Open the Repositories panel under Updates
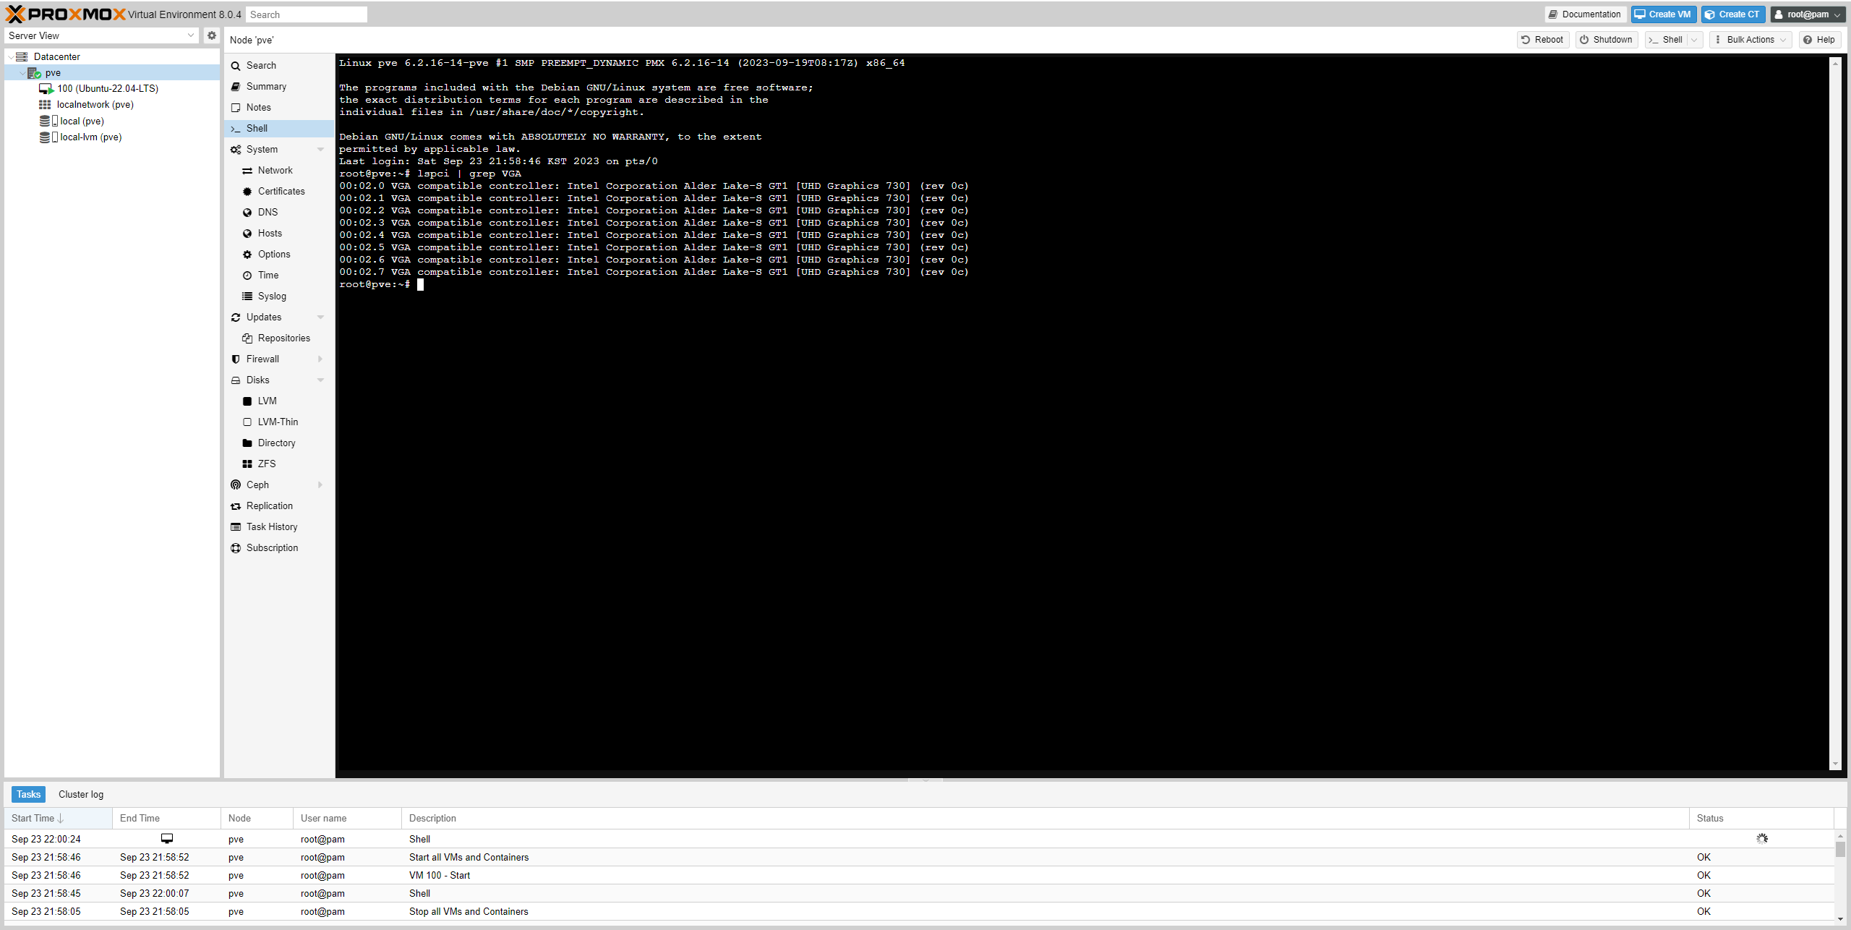 283,338
